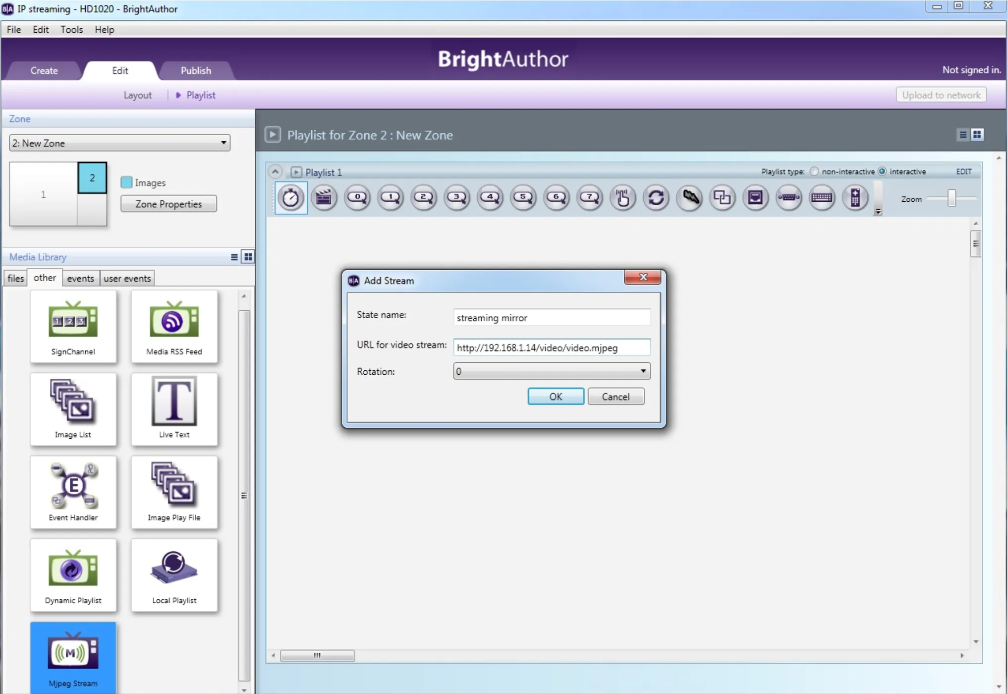1007x694 pixels.
Task: Open the File menu
Action: pos(14,29)
